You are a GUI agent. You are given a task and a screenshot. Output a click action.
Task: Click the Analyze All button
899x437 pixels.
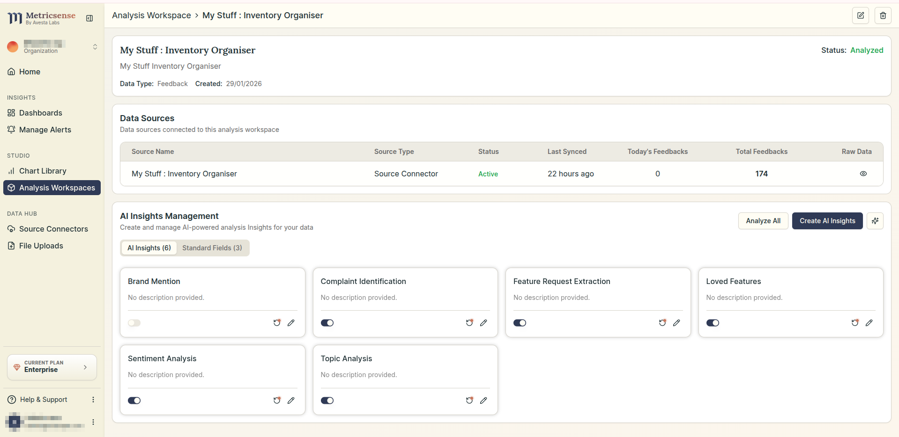point(763,220)
